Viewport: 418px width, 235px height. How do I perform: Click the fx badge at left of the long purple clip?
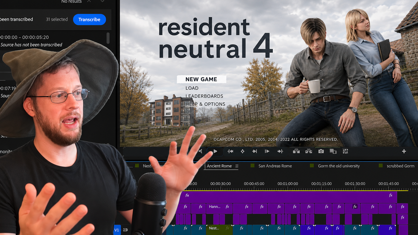[187, 195]
